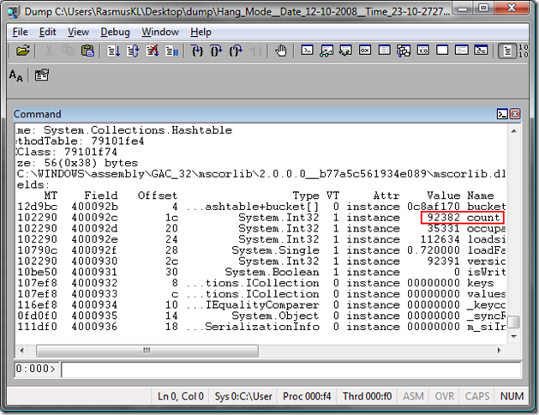
Task: Click the Step Into braces icon
Action: point(197,51)
